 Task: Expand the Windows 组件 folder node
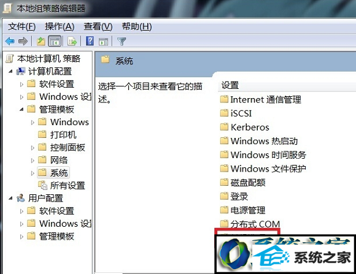33,123
